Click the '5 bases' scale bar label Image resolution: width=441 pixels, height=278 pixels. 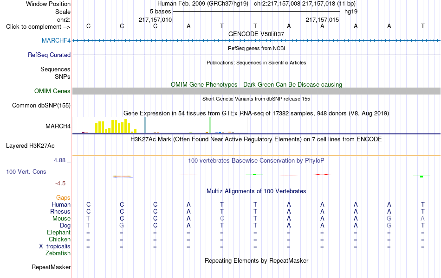[x=160, y=12]
